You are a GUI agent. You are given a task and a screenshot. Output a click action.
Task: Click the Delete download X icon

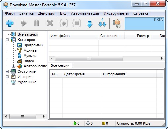point(50,23)
